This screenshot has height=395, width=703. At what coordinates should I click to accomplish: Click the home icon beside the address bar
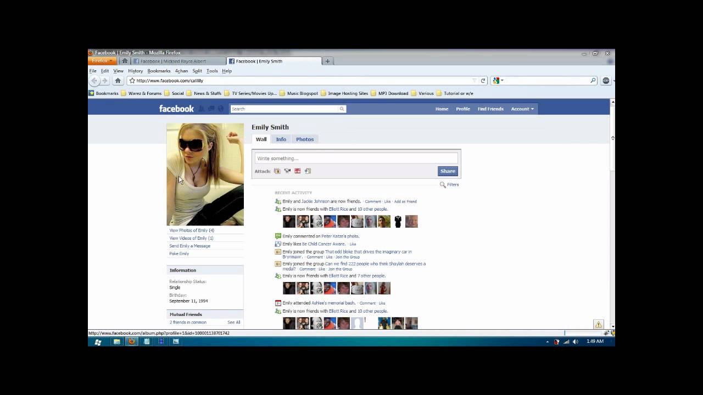pos(118,81)
